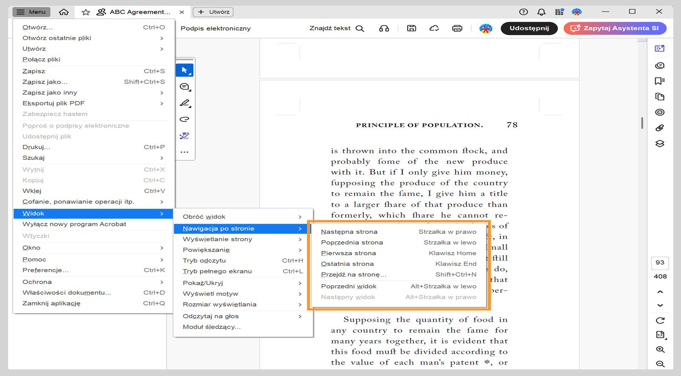Image resolution: width=681 pixels, height=376 pixels.
Task: Expand the Pomoc submenu
Action: [x=93, y=259]
